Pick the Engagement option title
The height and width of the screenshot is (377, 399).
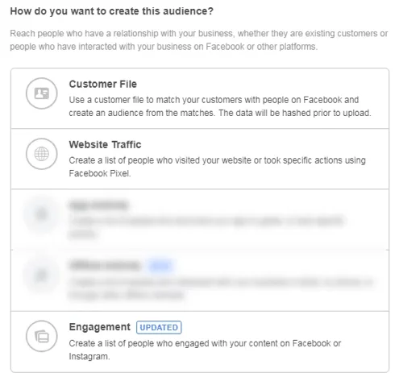click(x=99, y=327)
